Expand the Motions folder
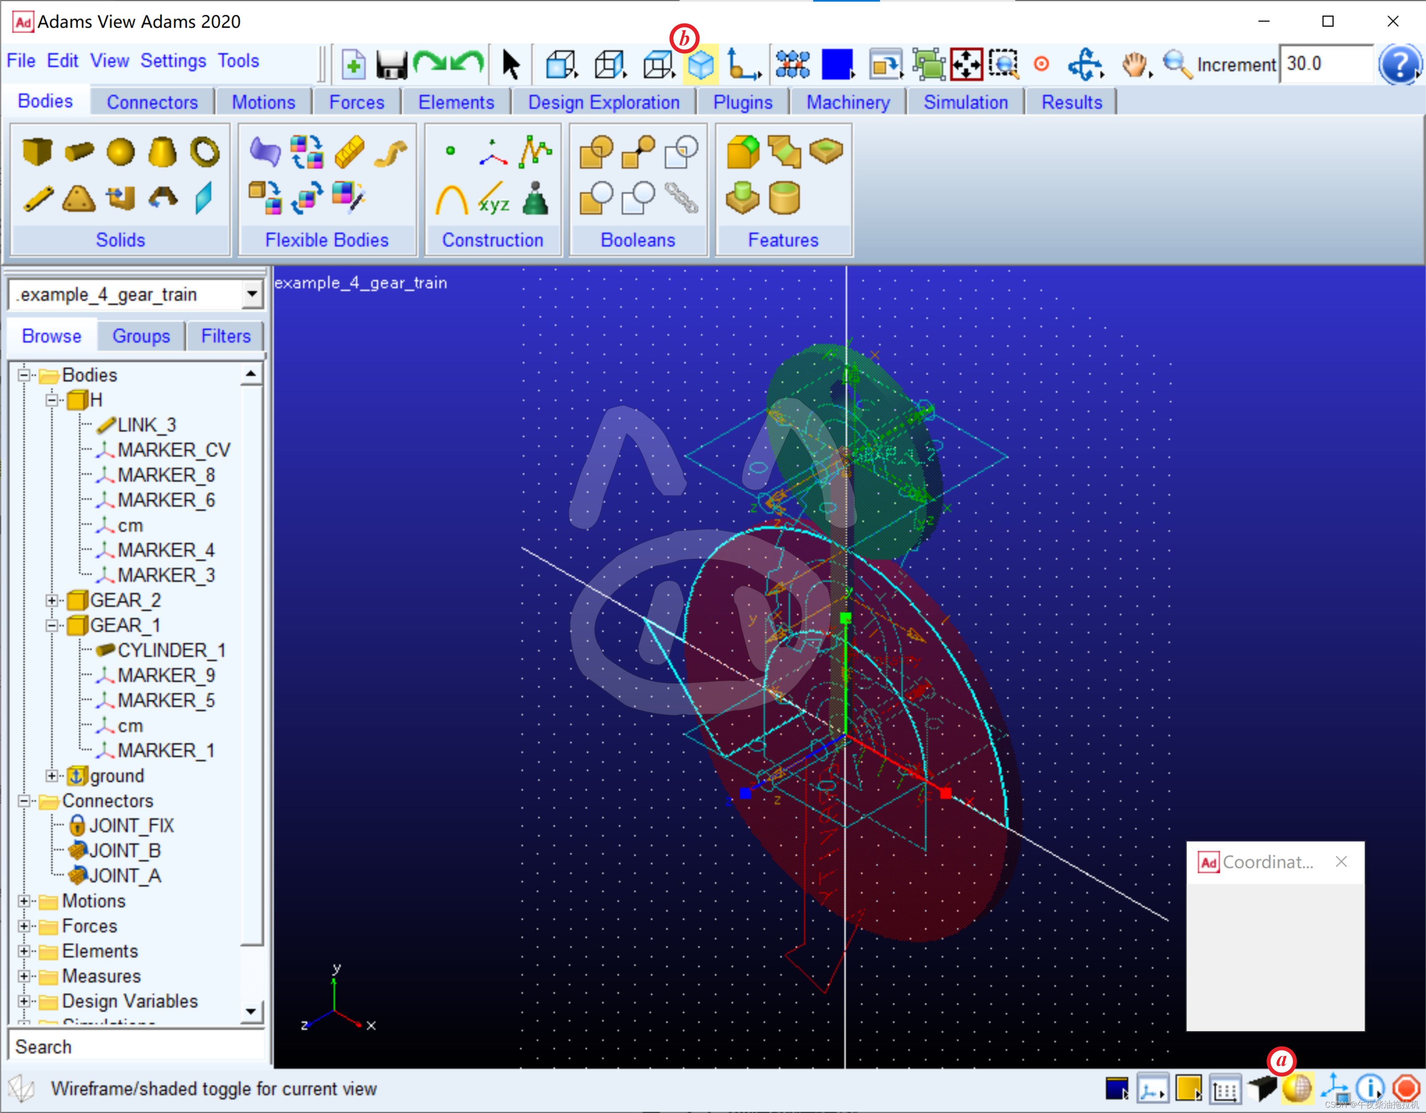 pyautogui.click(x=24, y=901)
